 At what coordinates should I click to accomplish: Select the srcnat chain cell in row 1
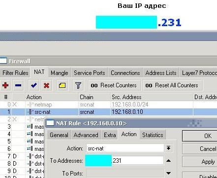pos(94,112)
